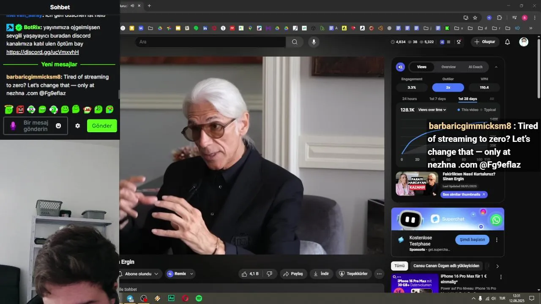Click the Remix IQ button
Screen dimensions: 541x304
(177, 274)
